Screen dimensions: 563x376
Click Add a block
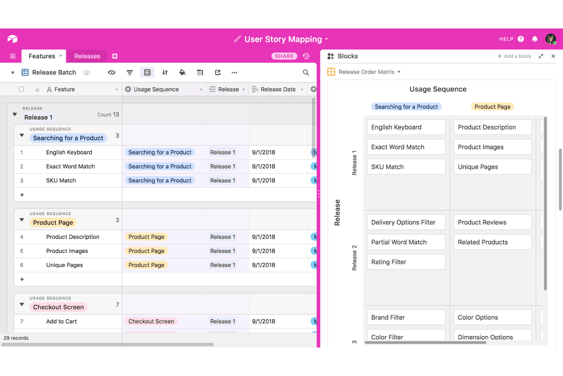[514, 56]
